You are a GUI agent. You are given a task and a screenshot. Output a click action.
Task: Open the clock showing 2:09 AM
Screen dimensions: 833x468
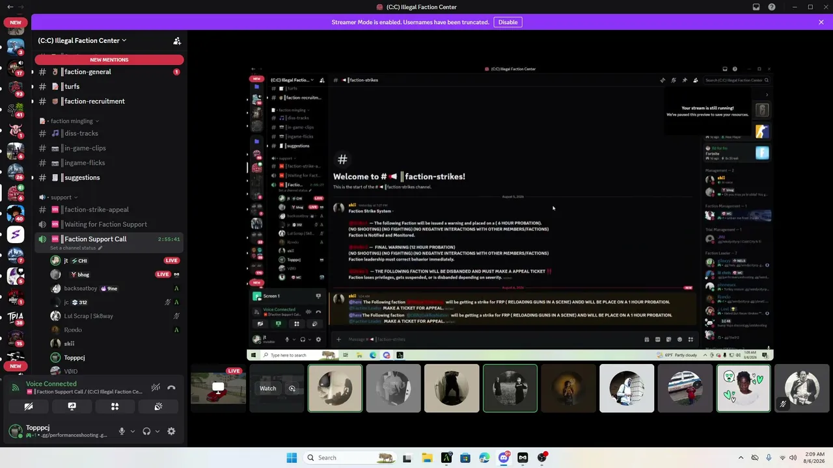click(x=814, y=458)
